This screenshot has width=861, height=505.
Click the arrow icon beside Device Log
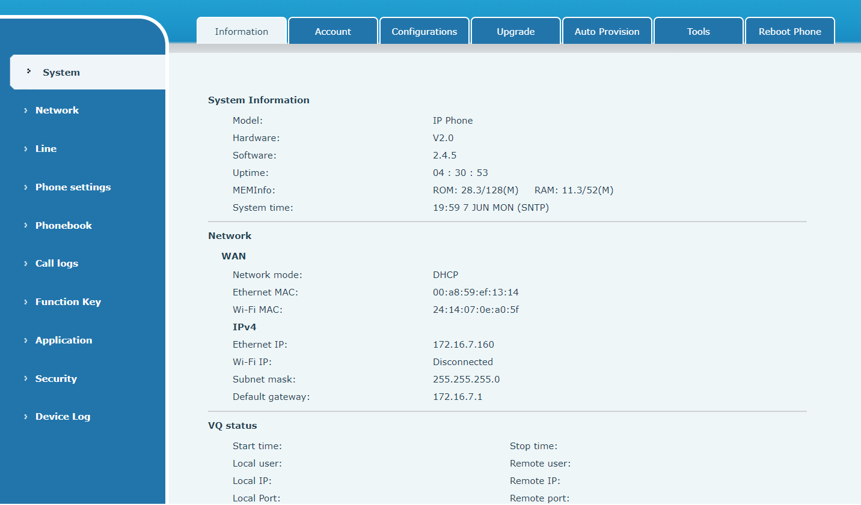(x=25, y=416)
